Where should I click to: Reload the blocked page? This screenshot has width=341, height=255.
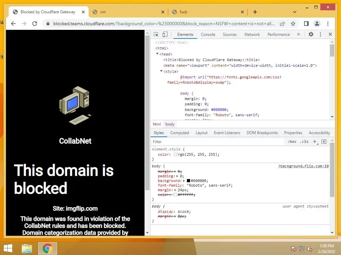[35, 24]
